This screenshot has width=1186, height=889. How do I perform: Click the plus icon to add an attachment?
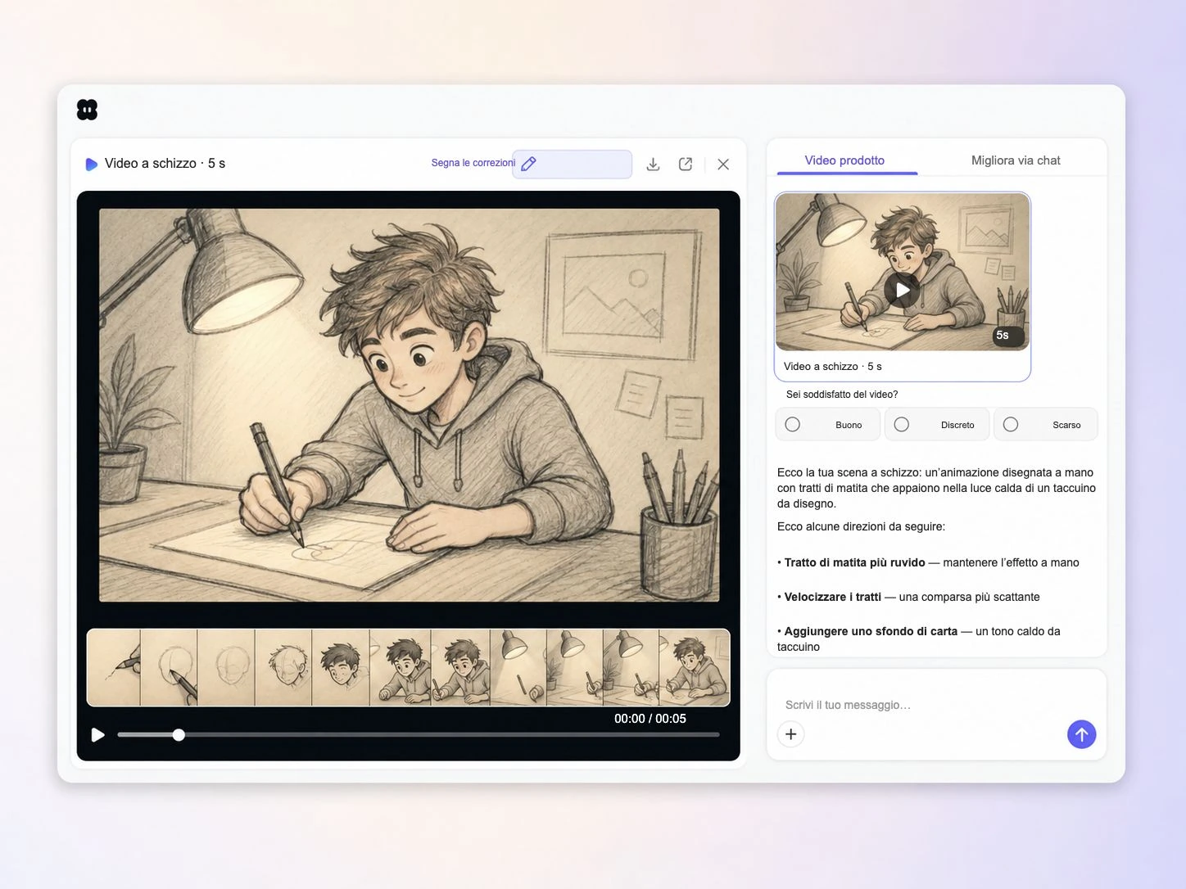click(791, 734)
